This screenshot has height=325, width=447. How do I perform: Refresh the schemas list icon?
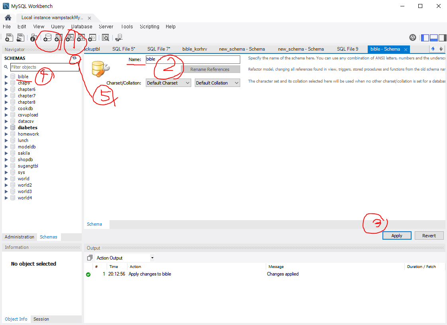[74, 58]
